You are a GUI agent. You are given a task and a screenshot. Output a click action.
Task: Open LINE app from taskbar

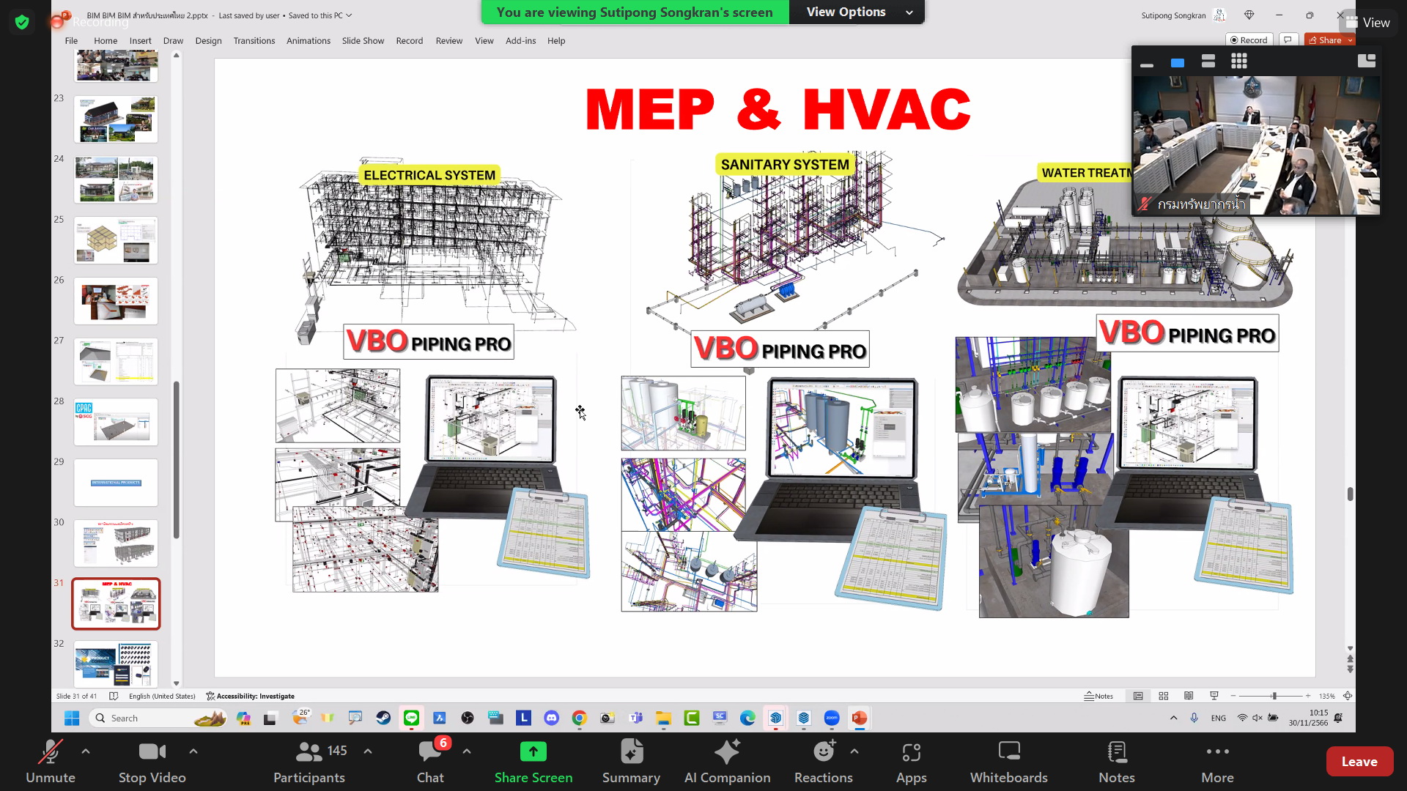click(x=411, y=718)
